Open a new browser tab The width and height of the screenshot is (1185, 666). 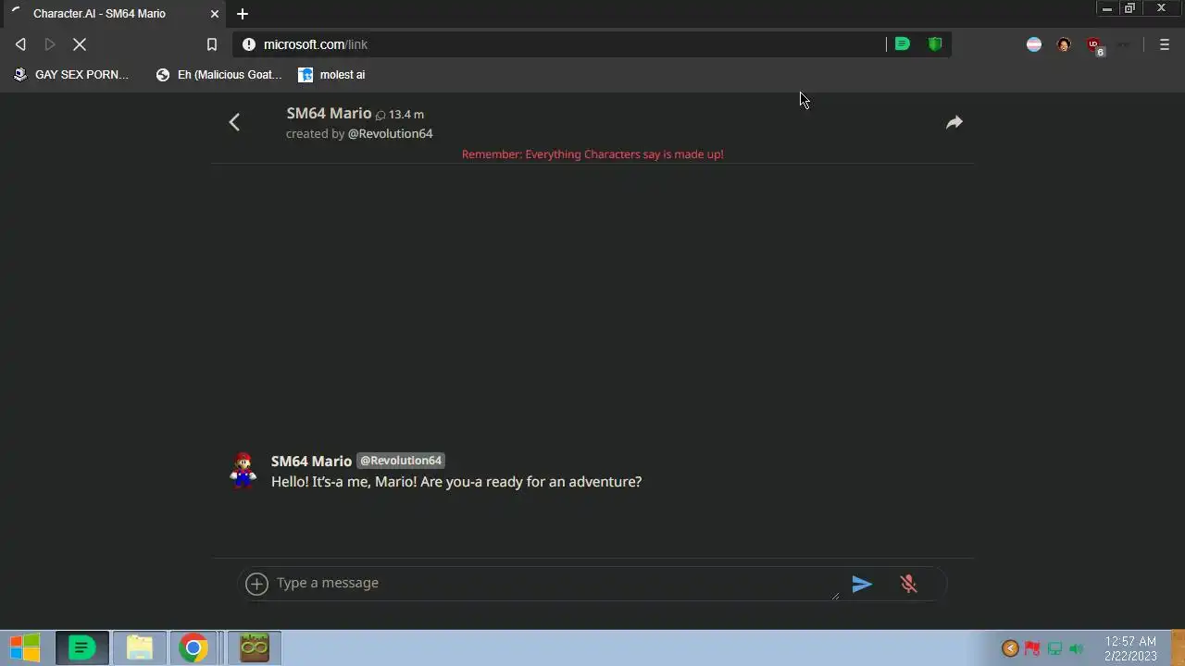point(243,14)
